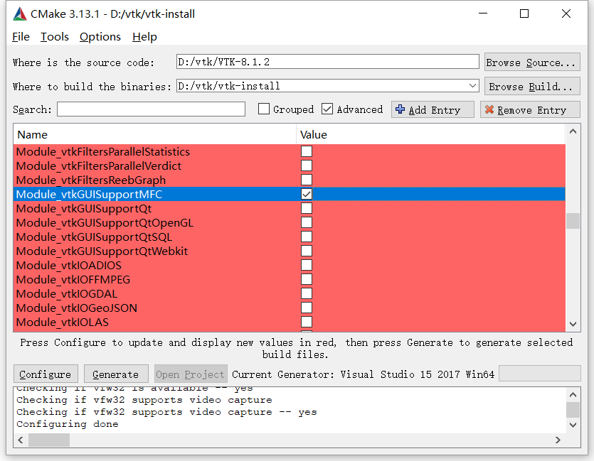
Task: Click Browse Source button
Action: [x=531, y=62]
